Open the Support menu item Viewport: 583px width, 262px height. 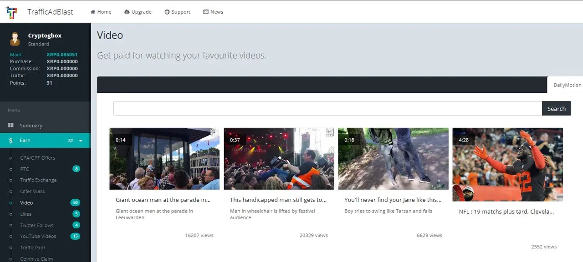pos(178,12)
